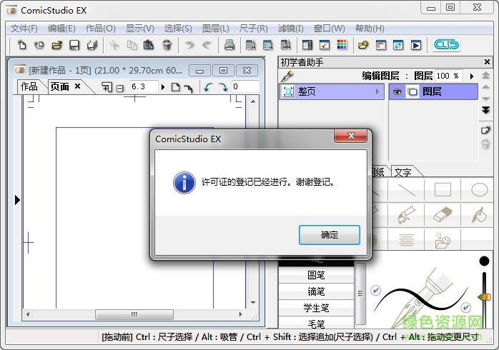This screenshot has height=350, width=499.
Task: Switch to the 作品 tab
Action: [29, 86]
